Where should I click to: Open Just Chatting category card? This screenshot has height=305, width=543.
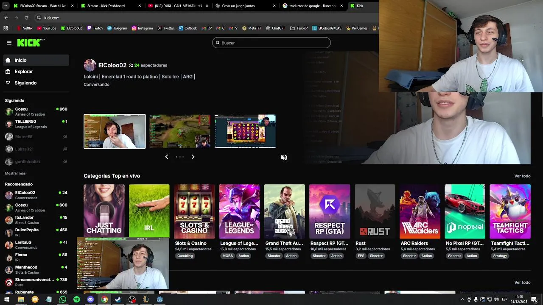coord(104,211)
